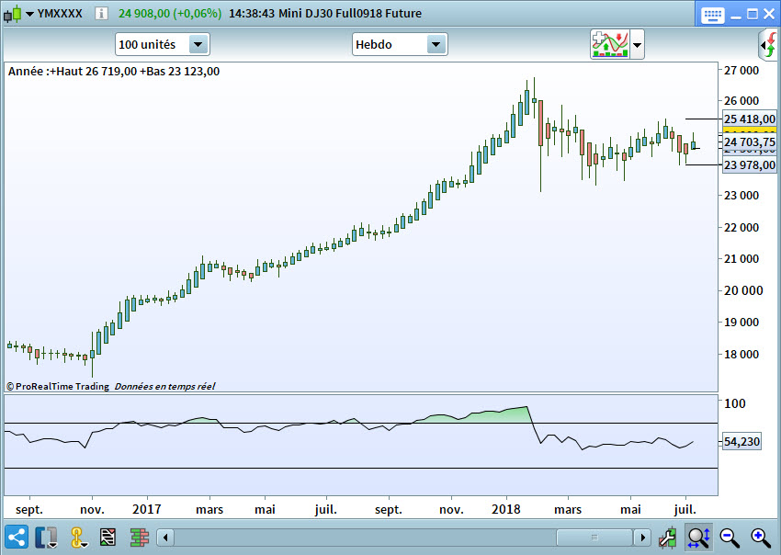Close the chart window
The height and width of the screenshot is (555, 781).
769,15
